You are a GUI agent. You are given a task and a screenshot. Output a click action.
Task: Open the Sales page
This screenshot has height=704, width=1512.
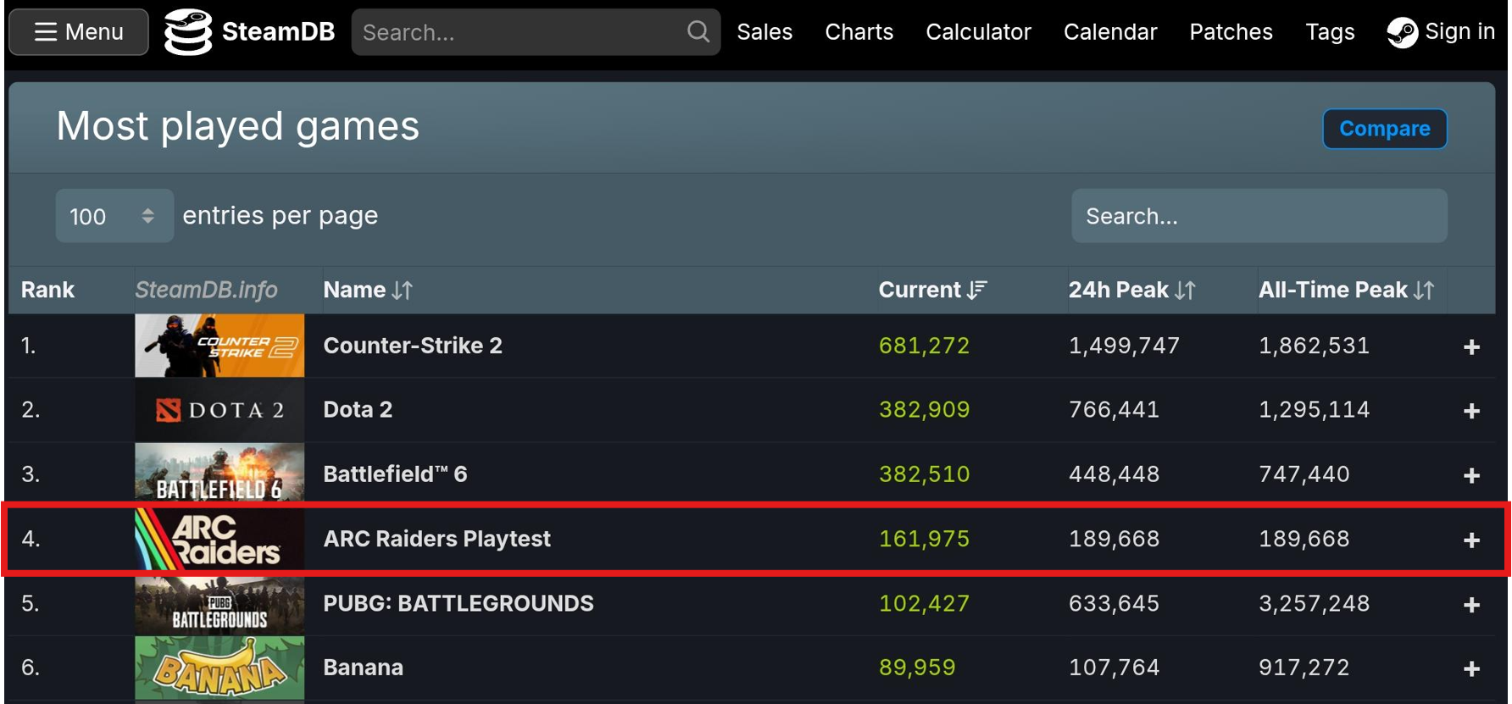[764, 32]
